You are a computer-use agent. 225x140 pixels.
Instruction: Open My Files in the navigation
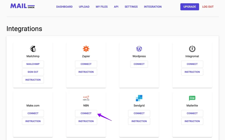102,7
